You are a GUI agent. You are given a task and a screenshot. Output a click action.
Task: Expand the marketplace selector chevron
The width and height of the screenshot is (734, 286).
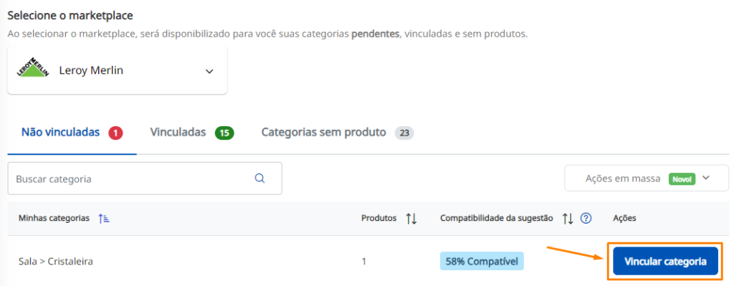[x=209, y=72]
